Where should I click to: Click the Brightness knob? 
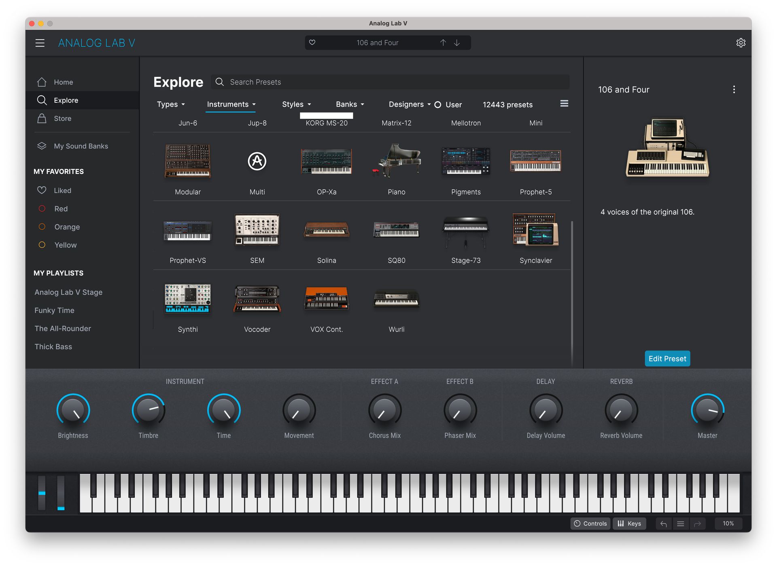point(73,410)
